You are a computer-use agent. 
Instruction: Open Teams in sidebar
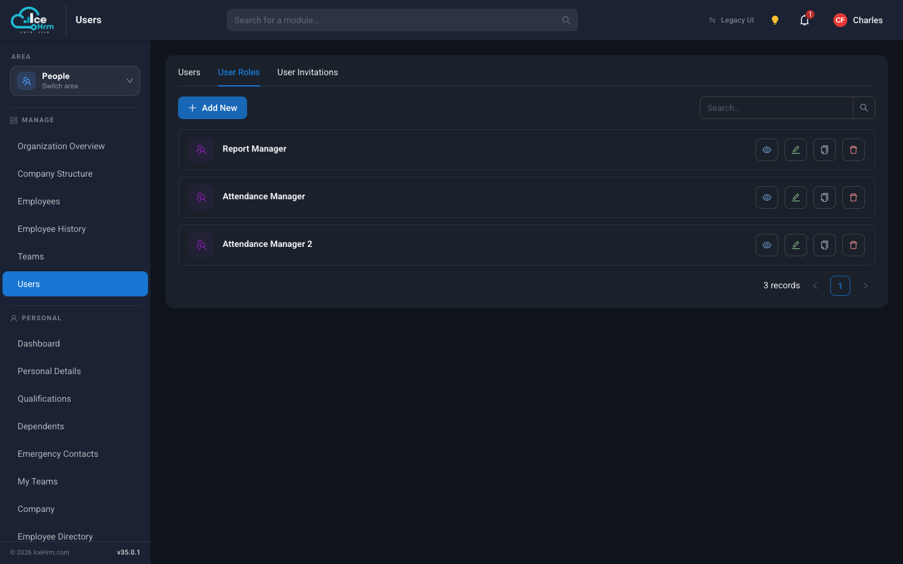[x=75, y=256]
